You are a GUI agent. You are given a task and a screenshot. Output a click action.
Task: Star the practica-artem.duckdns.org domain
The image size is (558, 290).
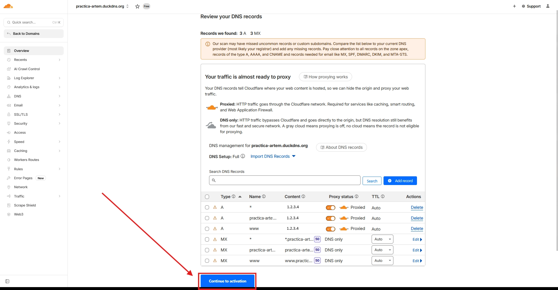[x=138, y=6]
